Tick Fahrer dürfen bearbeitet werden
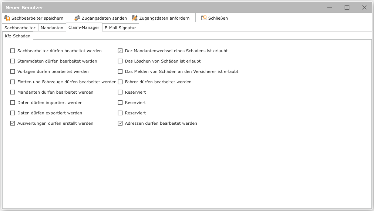The height and width of the screenshot is (211, 374). click(x=120, y=82)
